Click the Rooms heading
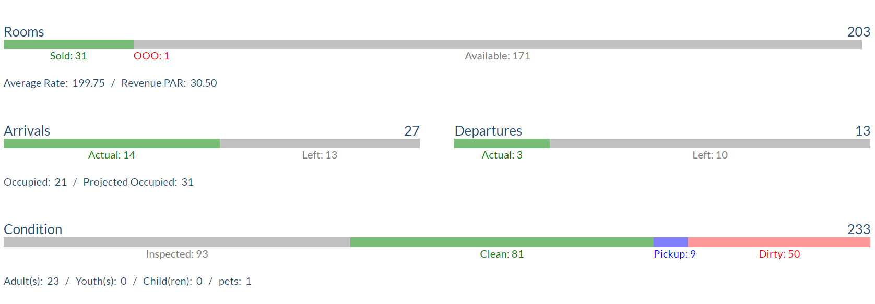The width and height of the screenshot is (875, 304). pyautogui.click(x=24, y=32)
